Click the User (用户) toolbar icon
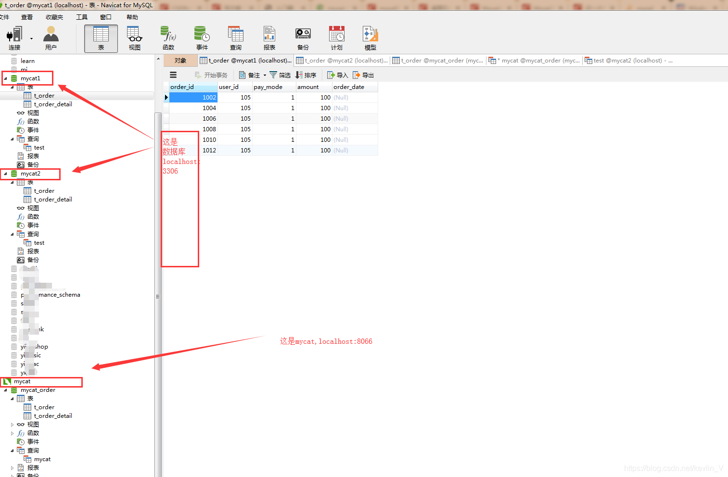728x477 pixels. pos(51,38)
